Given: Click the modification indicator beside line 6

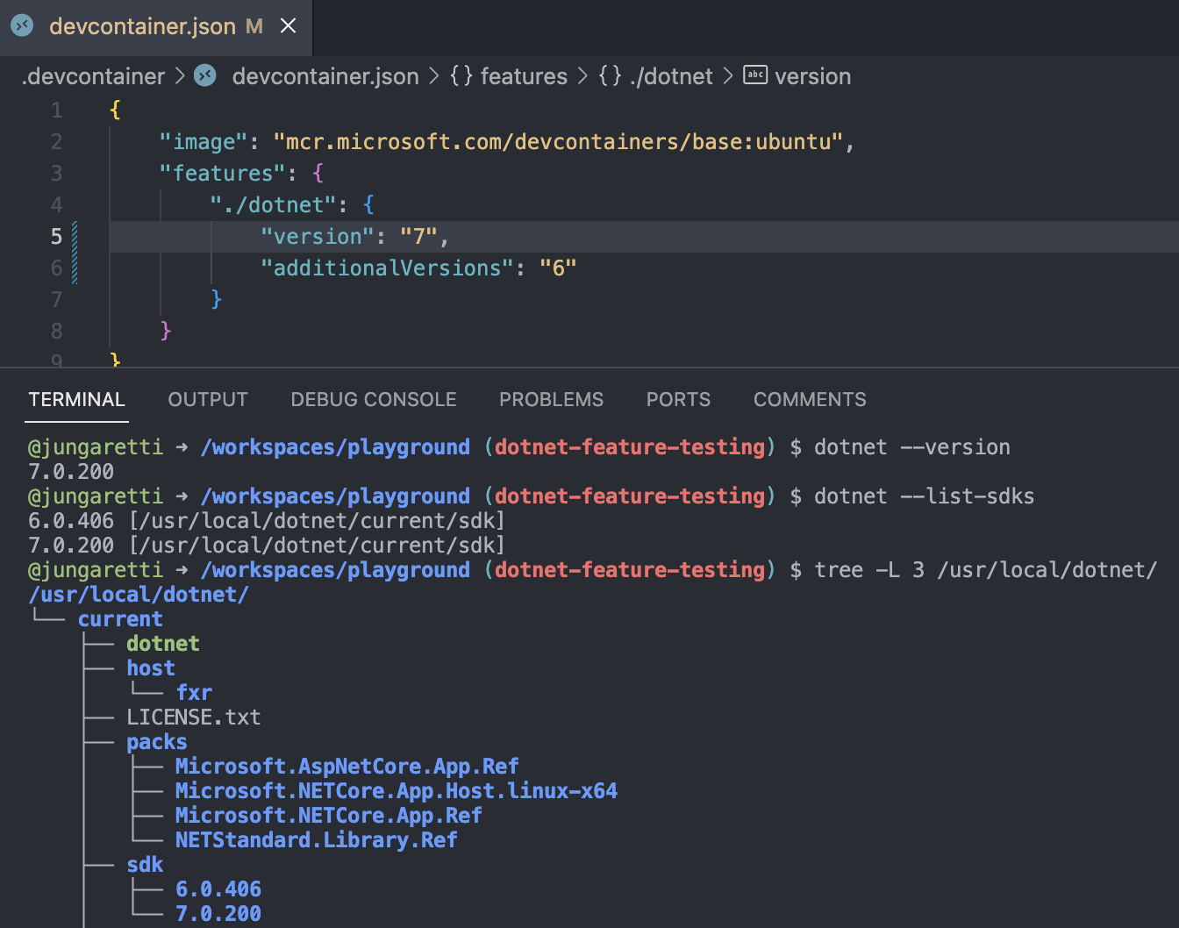Looking at the screenshot, I should click(74, 268).
